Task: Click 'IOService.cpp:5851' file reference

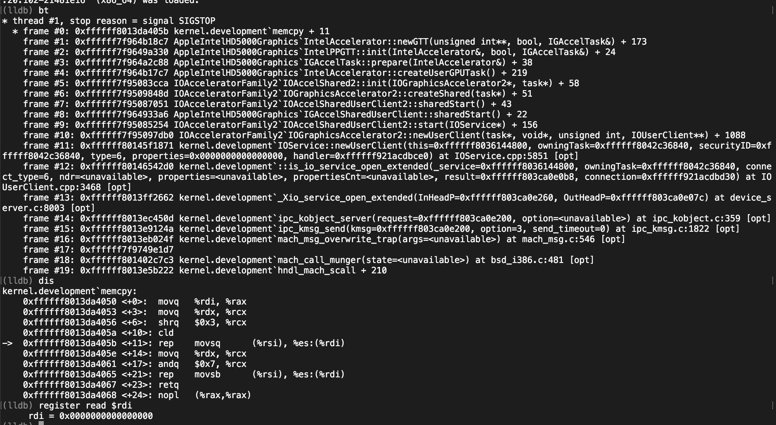Action: [501, 156]
